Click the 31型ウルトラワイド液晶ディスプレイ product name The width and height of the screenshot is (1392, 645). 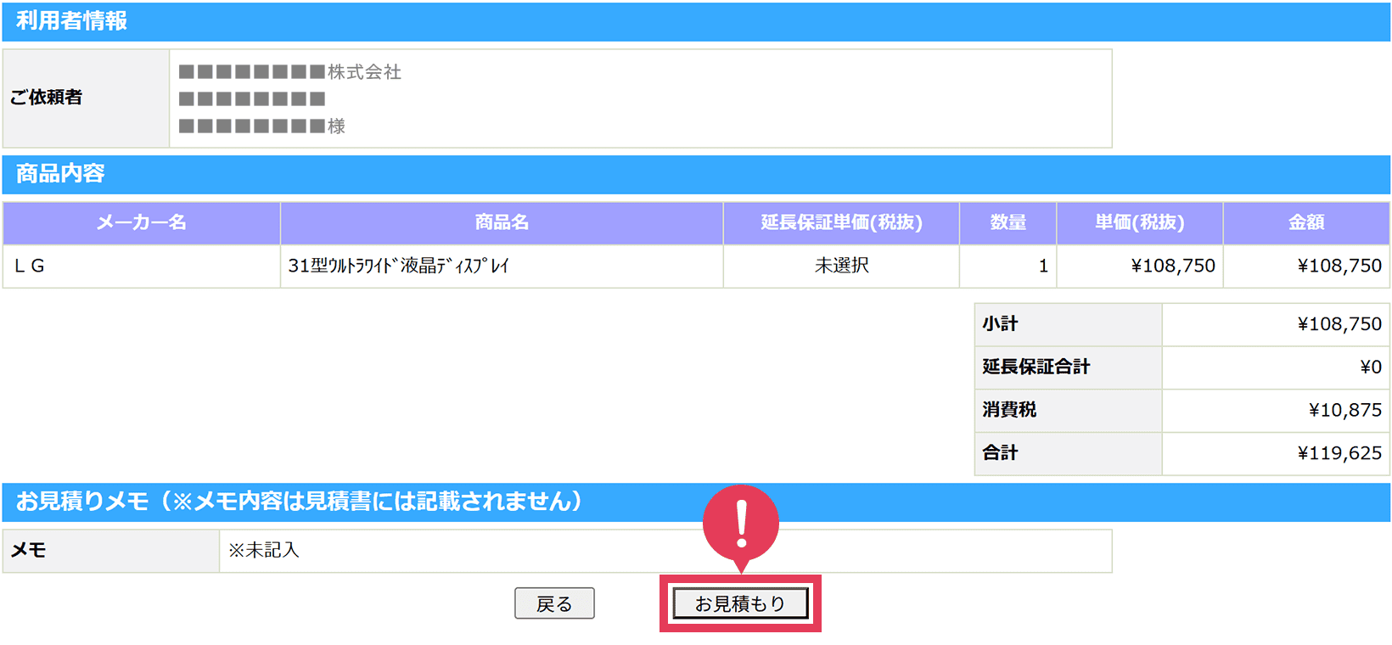click(x=398, y=266)
